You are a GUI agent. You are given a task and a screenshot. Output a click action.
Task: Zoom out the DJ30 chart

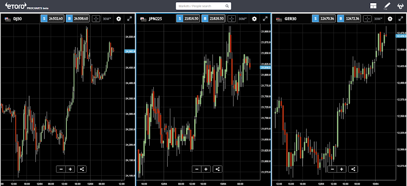point(61,169)
